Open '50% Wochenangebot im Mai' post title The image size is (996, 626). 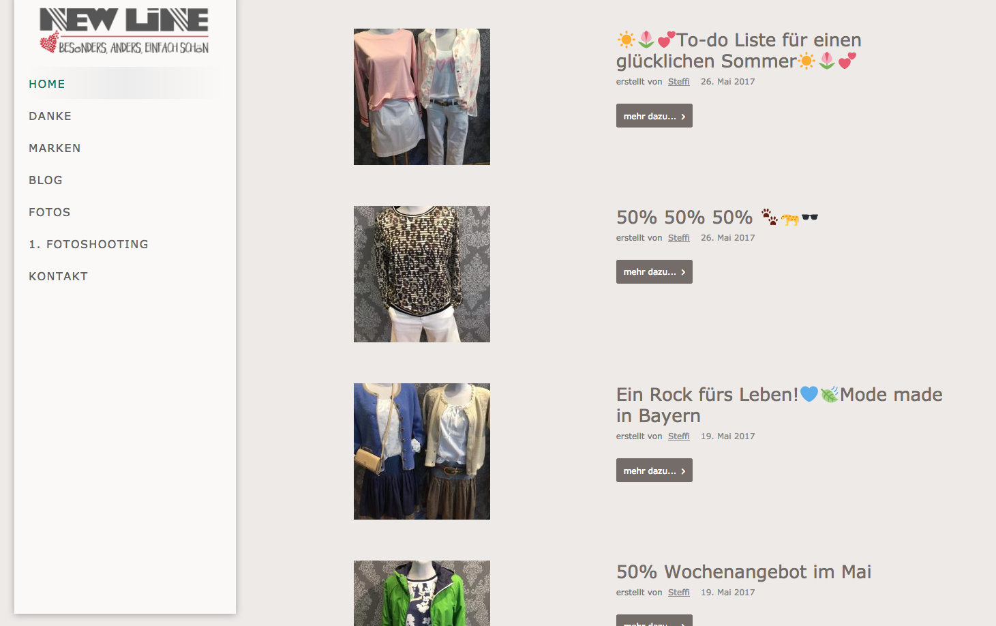click(x=744, y=572)
